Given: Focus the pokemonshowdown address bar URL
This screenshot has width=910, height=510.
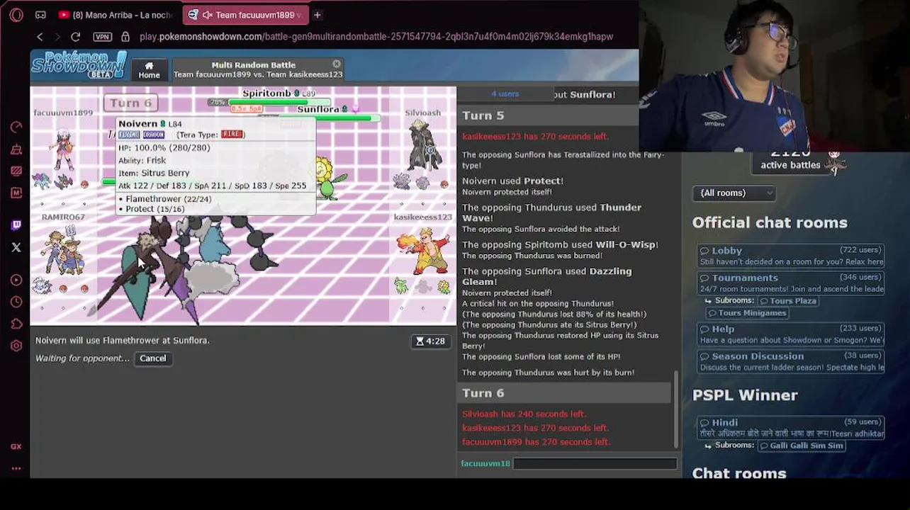Looking at the screenshot, I should [x=376, y=36].
